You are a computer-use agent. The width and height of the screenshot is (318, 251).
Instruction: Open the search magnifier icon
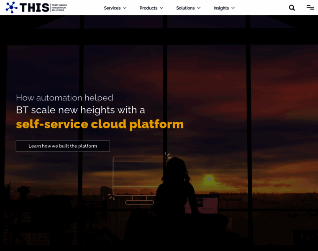coord(292,8)
